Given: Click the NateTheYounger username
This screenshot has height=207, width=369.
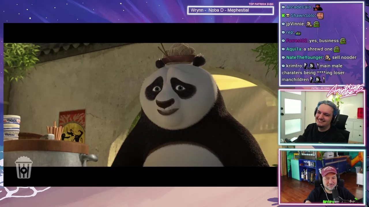Looking at the screenshot, I should 304,57.
